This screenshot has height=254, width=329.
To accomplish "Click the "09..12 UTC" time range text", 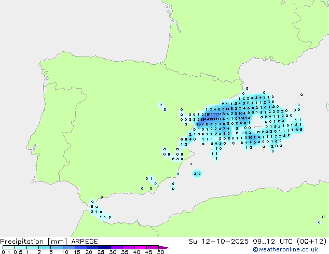I will (x=272, y=242).
